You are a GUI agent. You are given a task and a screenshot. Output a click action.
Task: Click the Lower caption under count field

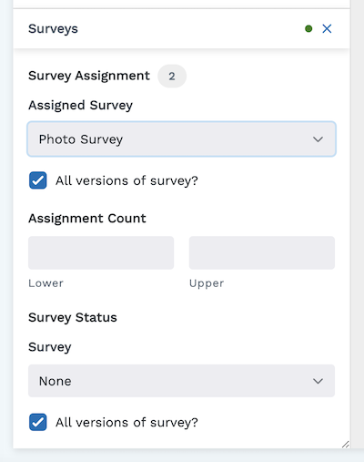point(45,283)
